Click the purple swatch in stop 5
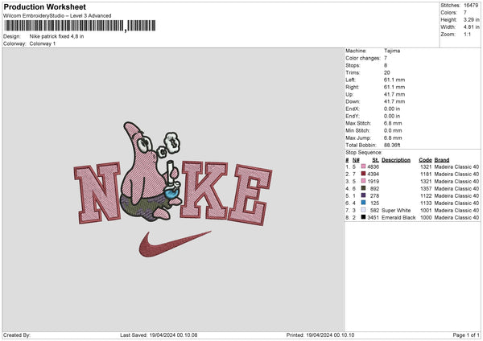 pos(363,195)
